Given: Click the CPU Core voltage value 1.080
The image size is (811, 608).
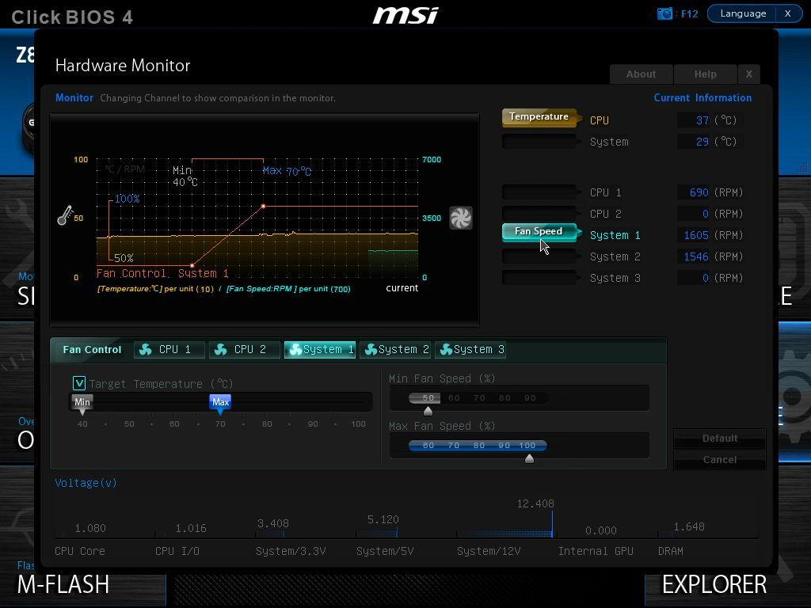Looking at the screenshot, I should coord(90,528).
